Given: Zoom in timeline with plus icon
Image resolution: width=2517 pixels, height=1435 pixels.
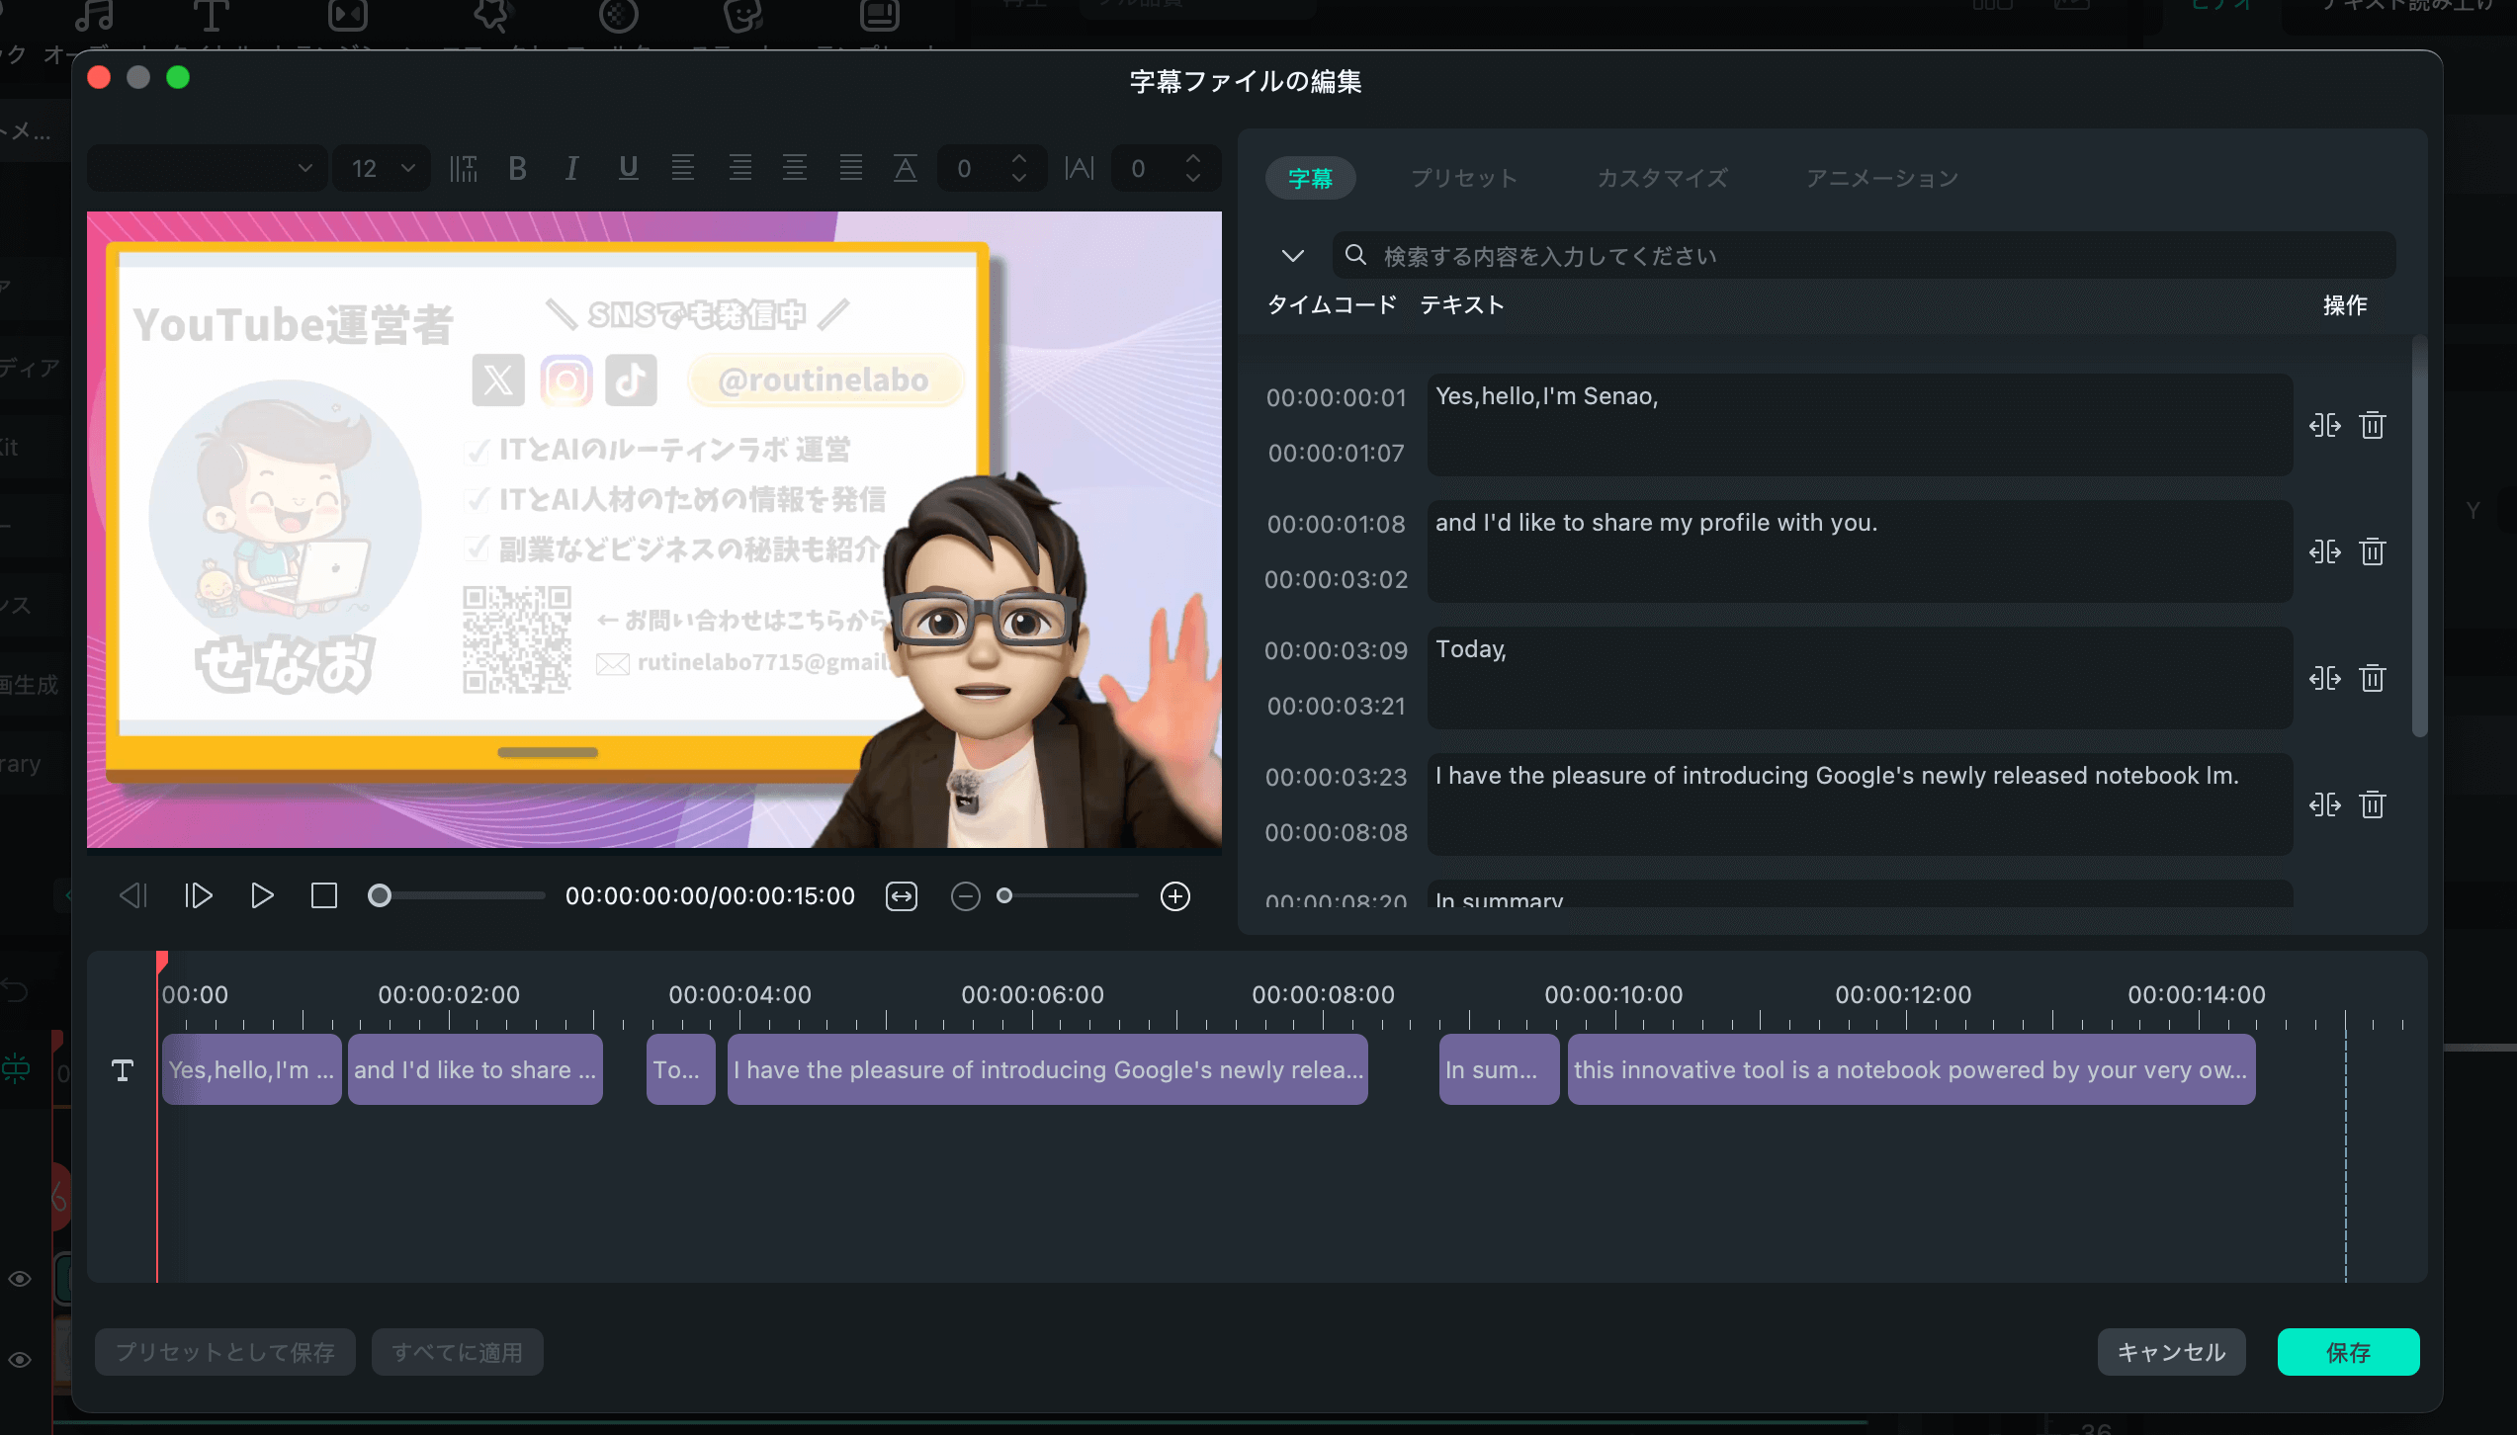Looking at the screenshot, I should coord(1174,896).
